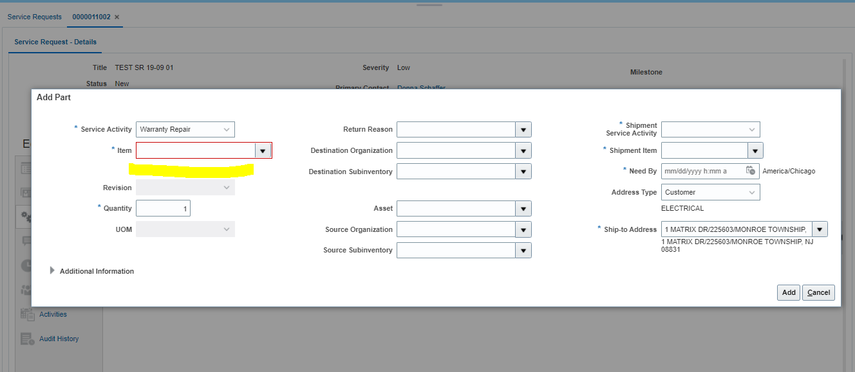The image size is (855, 372).
Task: Click the Add button
Action: [789, 292]
